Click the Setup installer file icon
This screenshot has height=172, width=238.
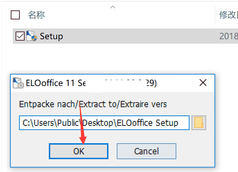pos(32,36)
